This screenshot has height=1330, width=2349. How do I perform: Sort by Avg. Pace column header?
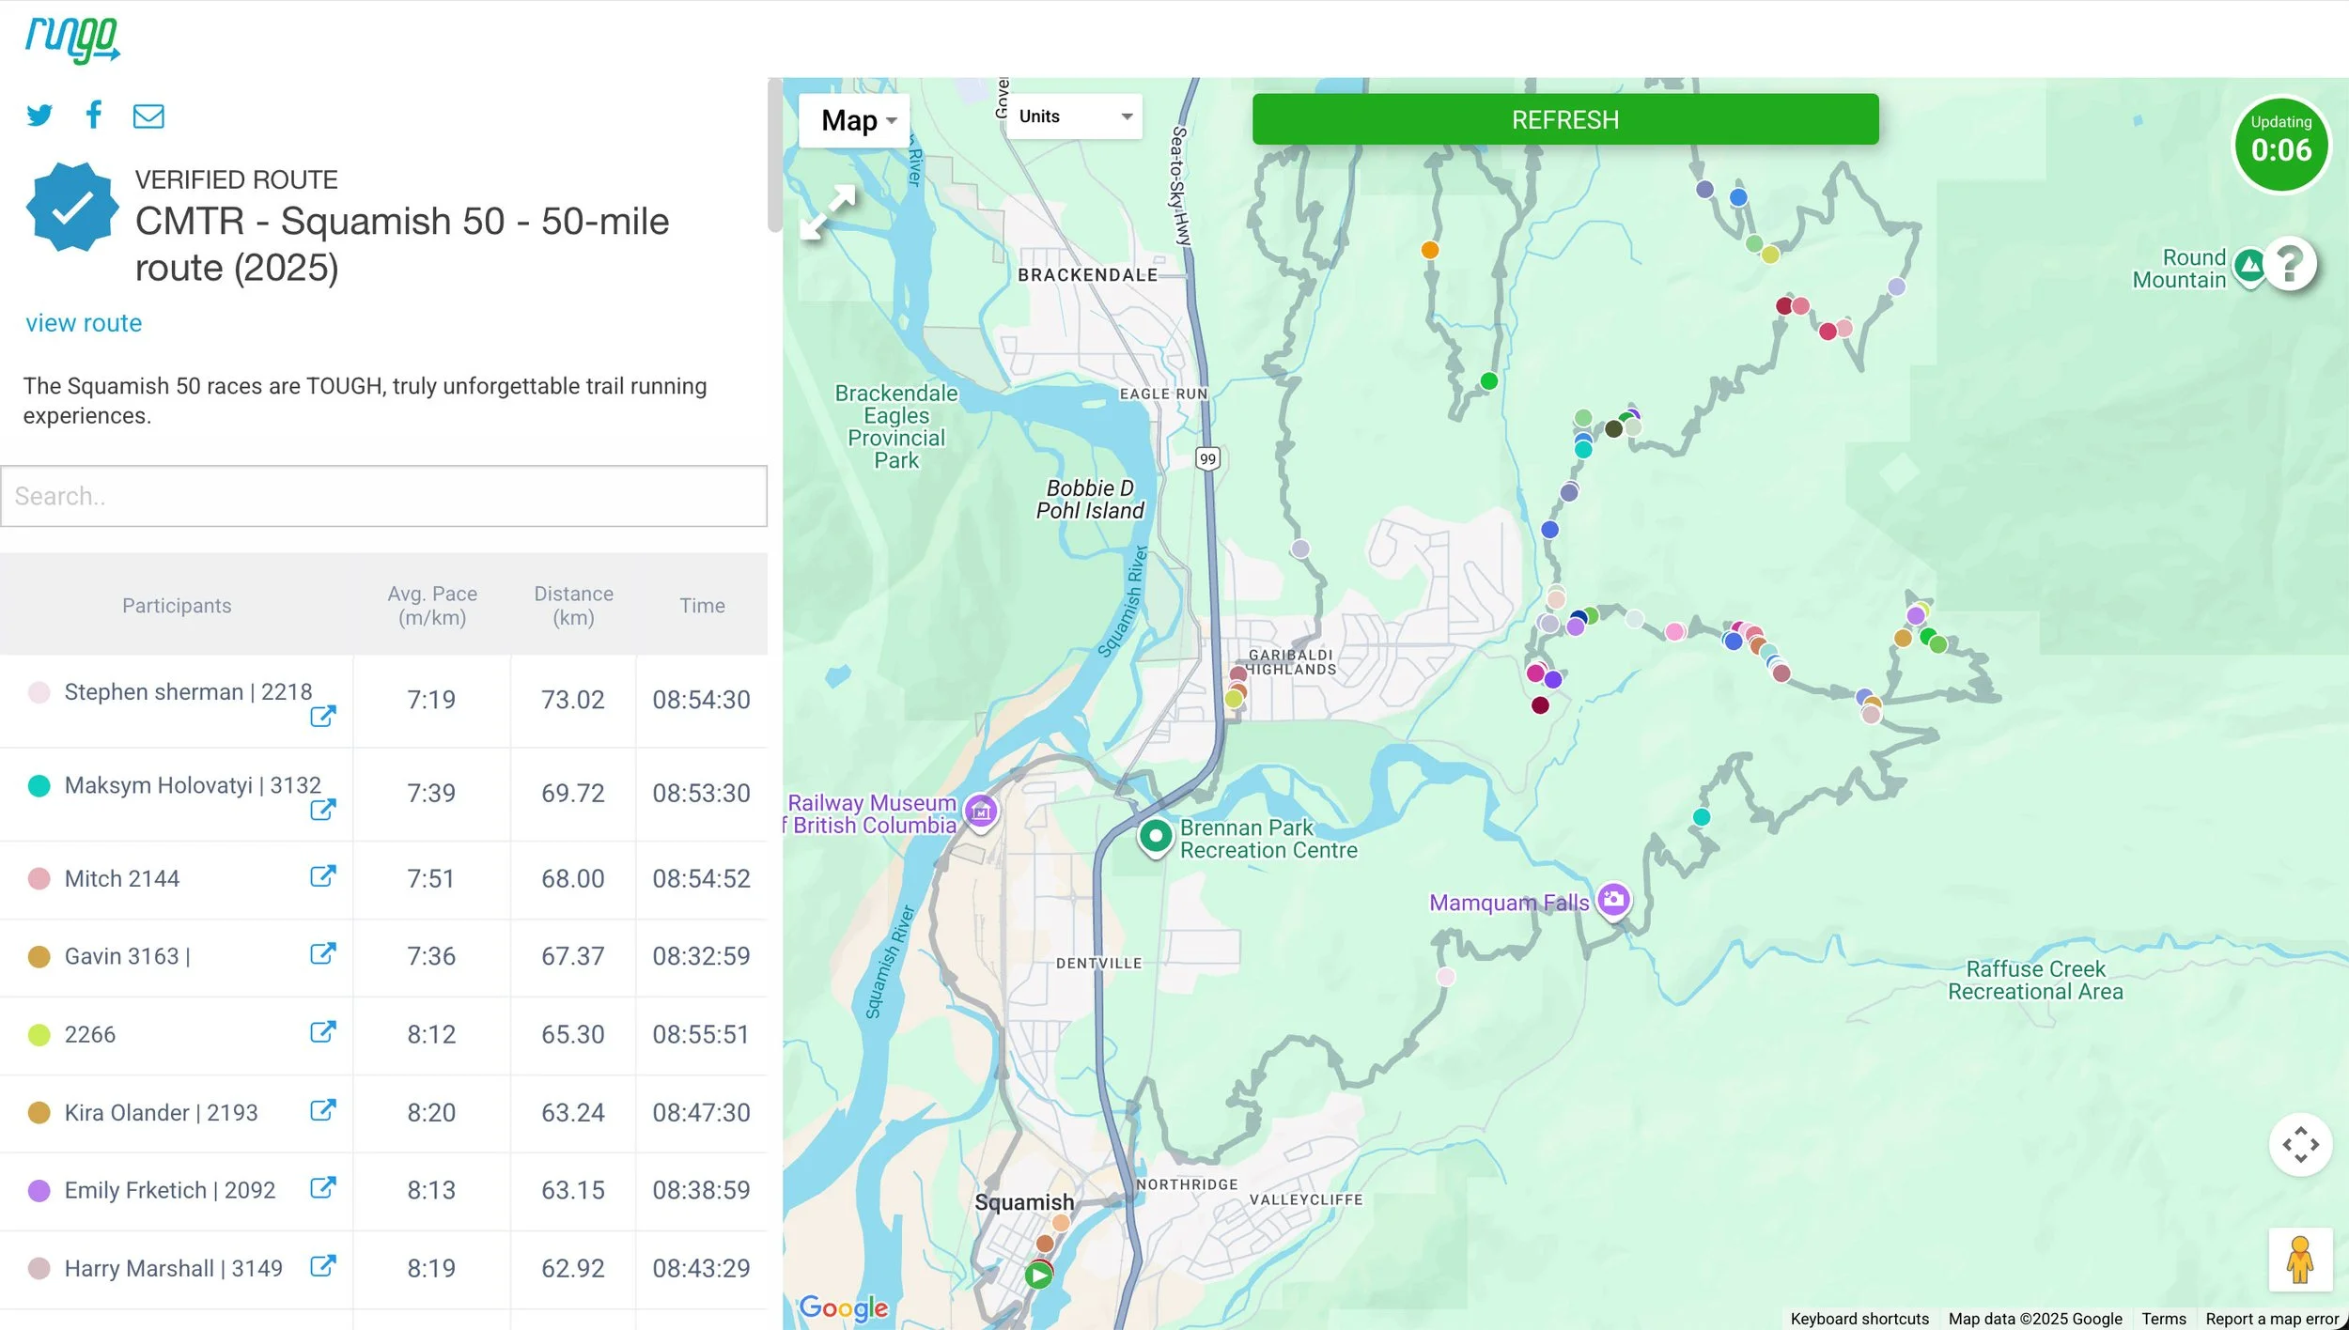point(432,606)
